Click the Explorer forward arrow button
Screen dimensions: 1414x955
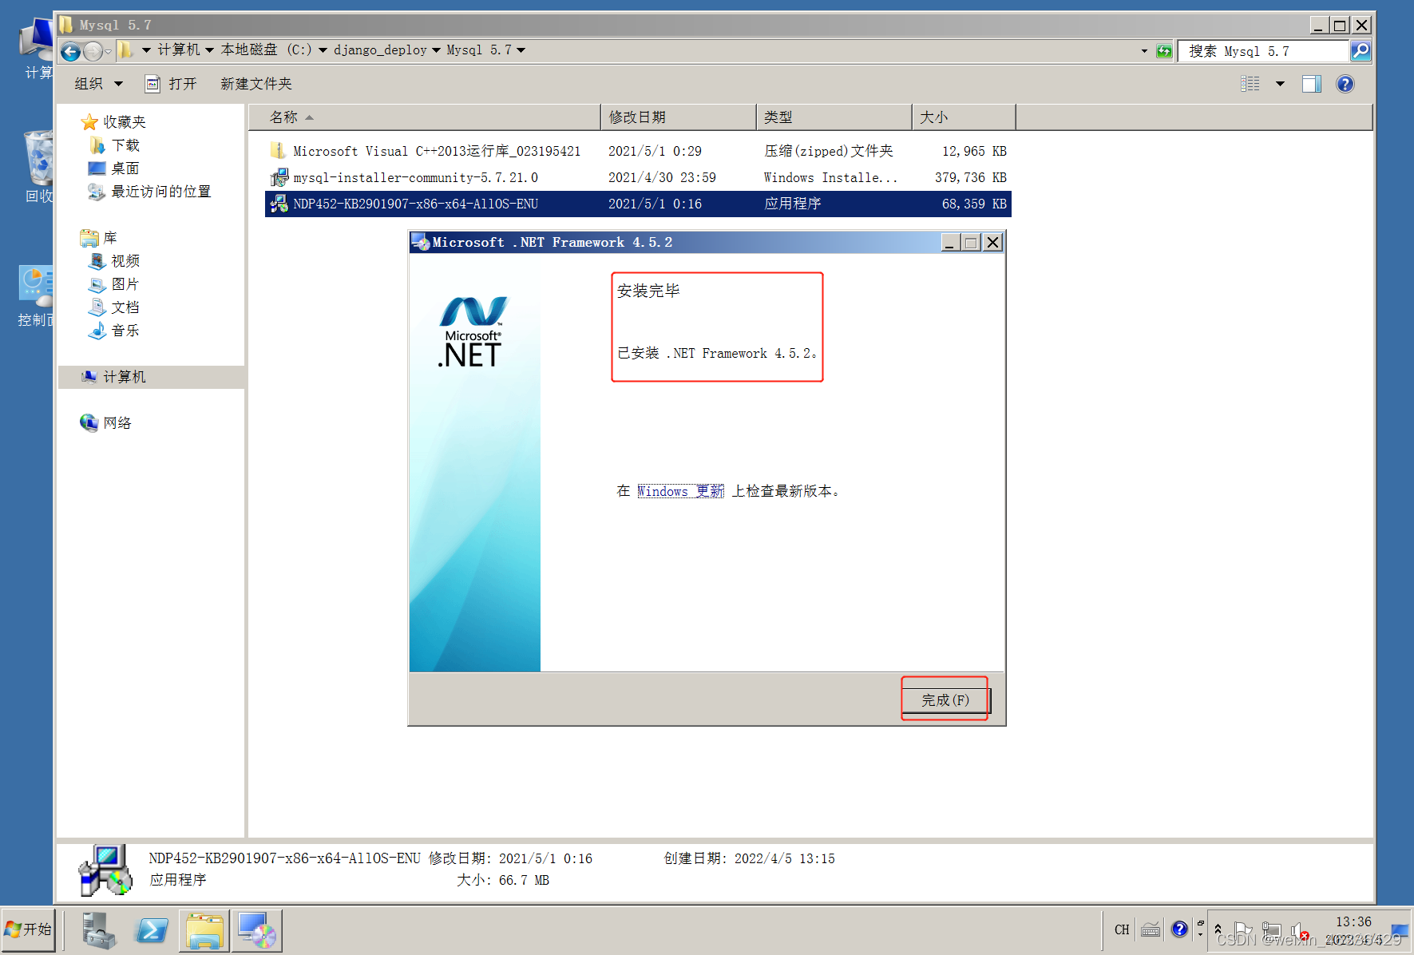click(x=93, y=52)
